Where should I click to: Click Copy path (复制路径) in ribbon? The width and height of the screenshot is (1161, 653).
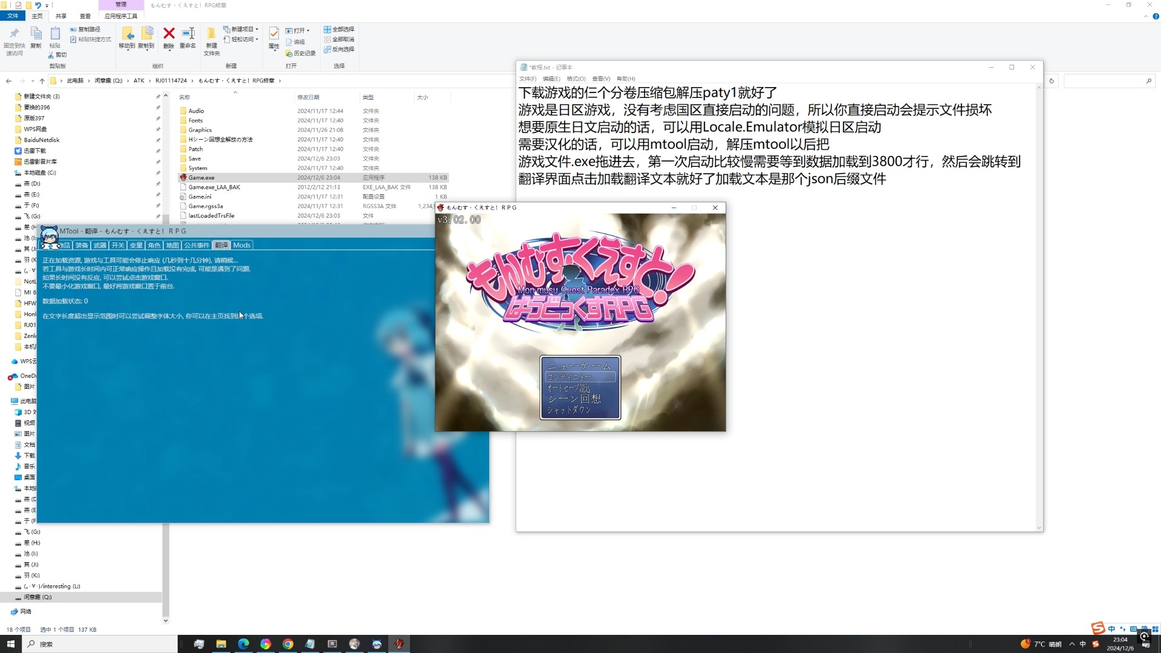click(85, 29)
